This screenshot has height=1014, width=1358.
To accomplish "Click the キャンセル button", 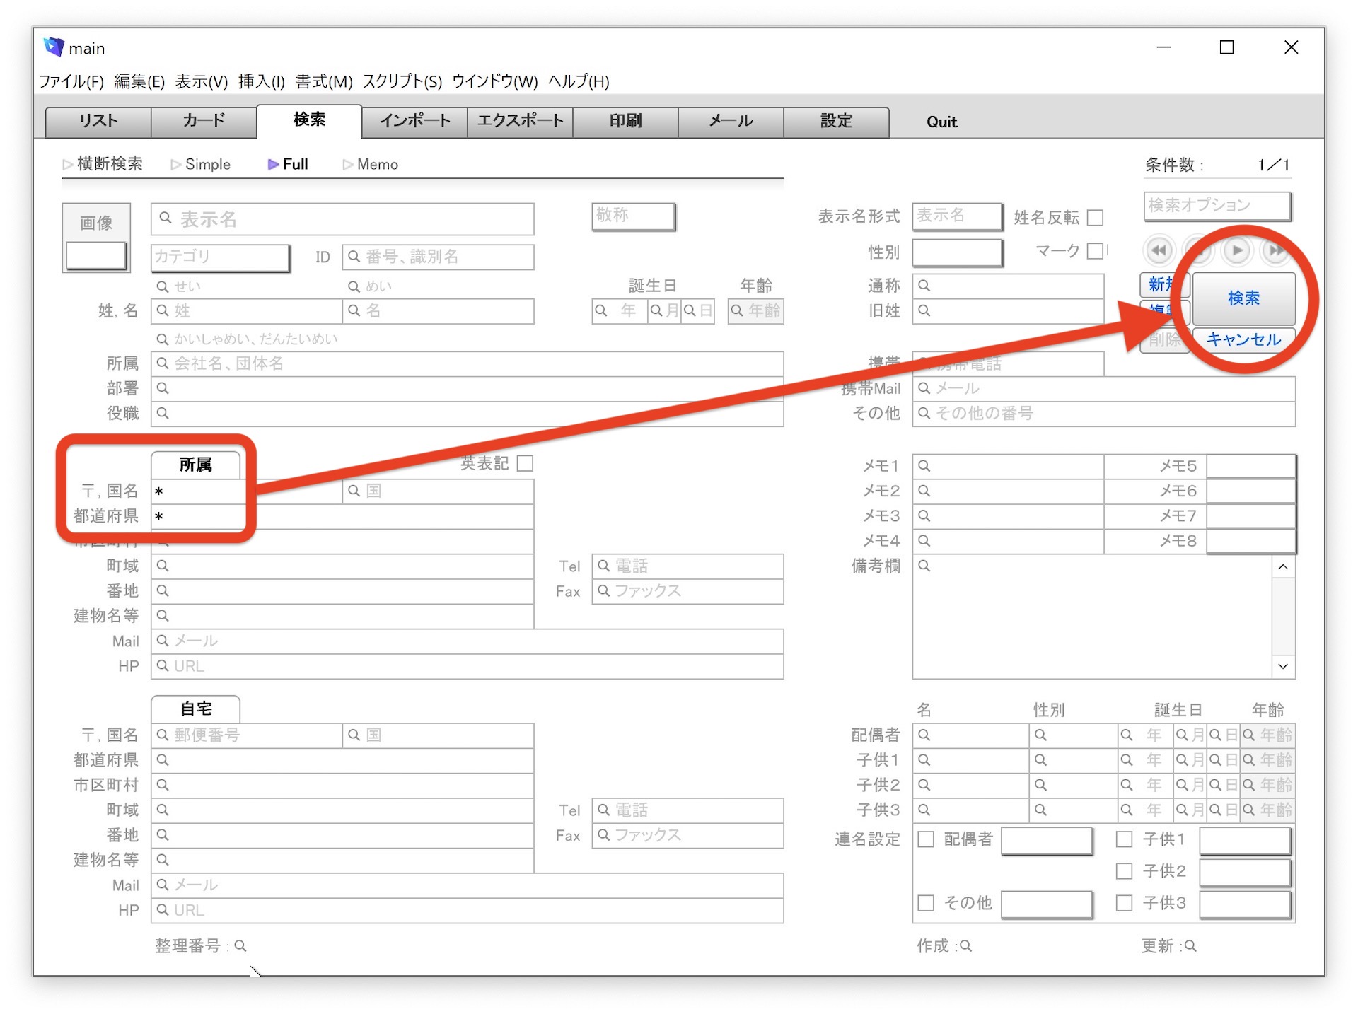I will [x=1243, y=339].
